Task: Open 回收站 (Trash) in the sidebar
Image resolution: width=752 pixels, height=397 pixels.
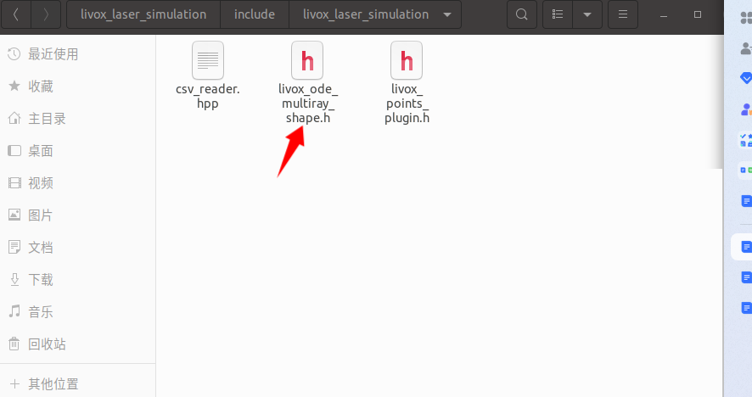Action: coord(78,344)
